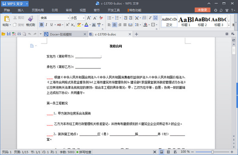Image resolution: width=238 pixels, height=155 pixels.
Task: Open highlight color dropdown arrow
Action: pyautogui.click(x=83, y=25)
